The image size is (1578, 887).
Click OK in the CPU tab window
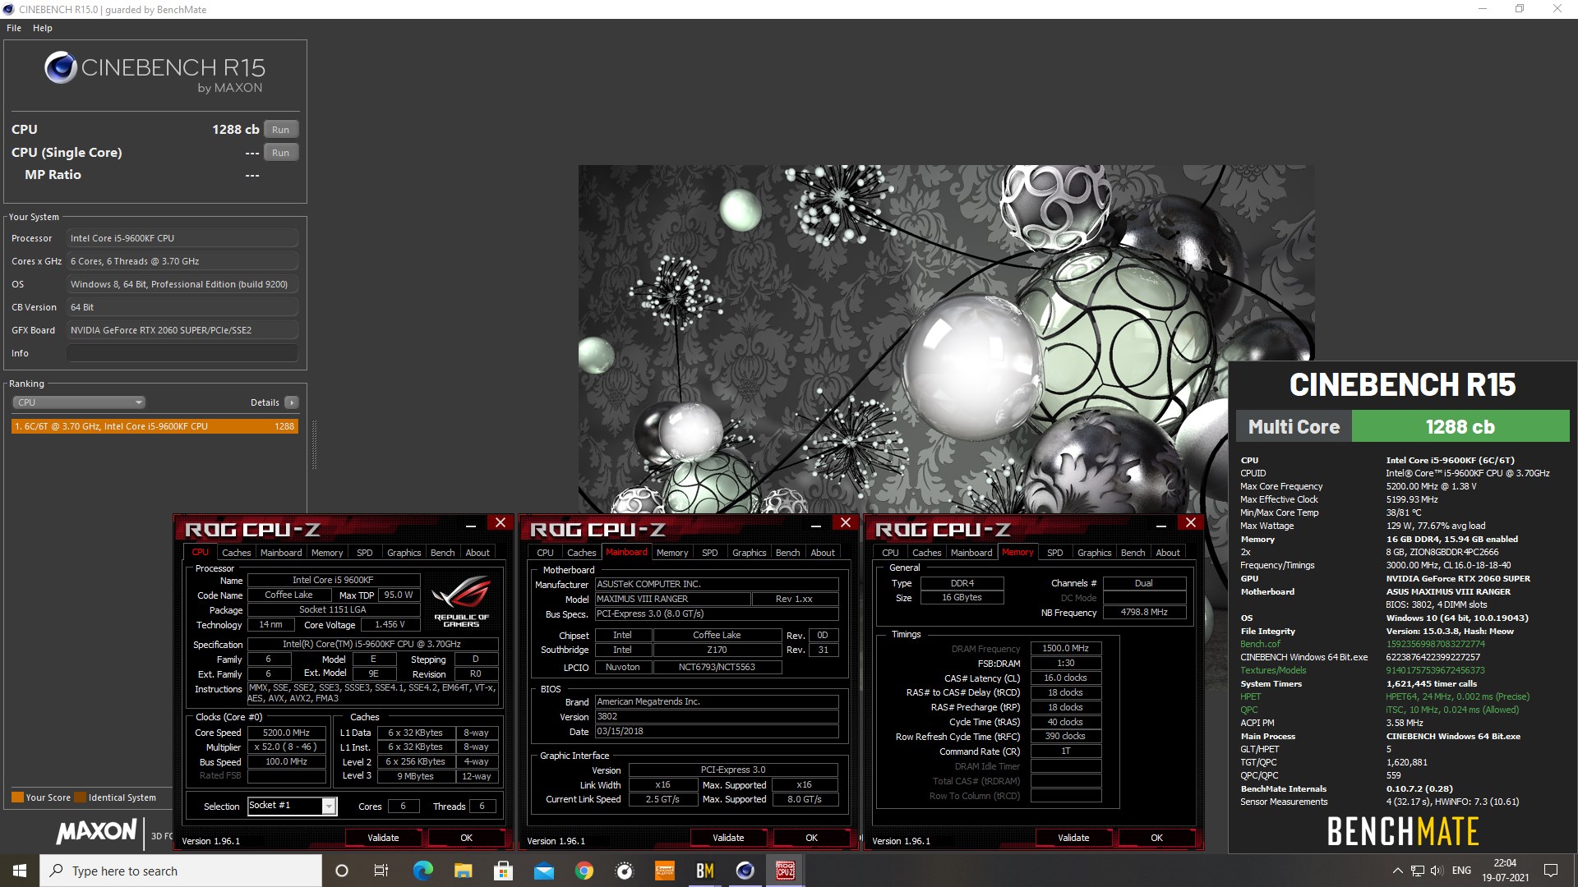point(467,838)
